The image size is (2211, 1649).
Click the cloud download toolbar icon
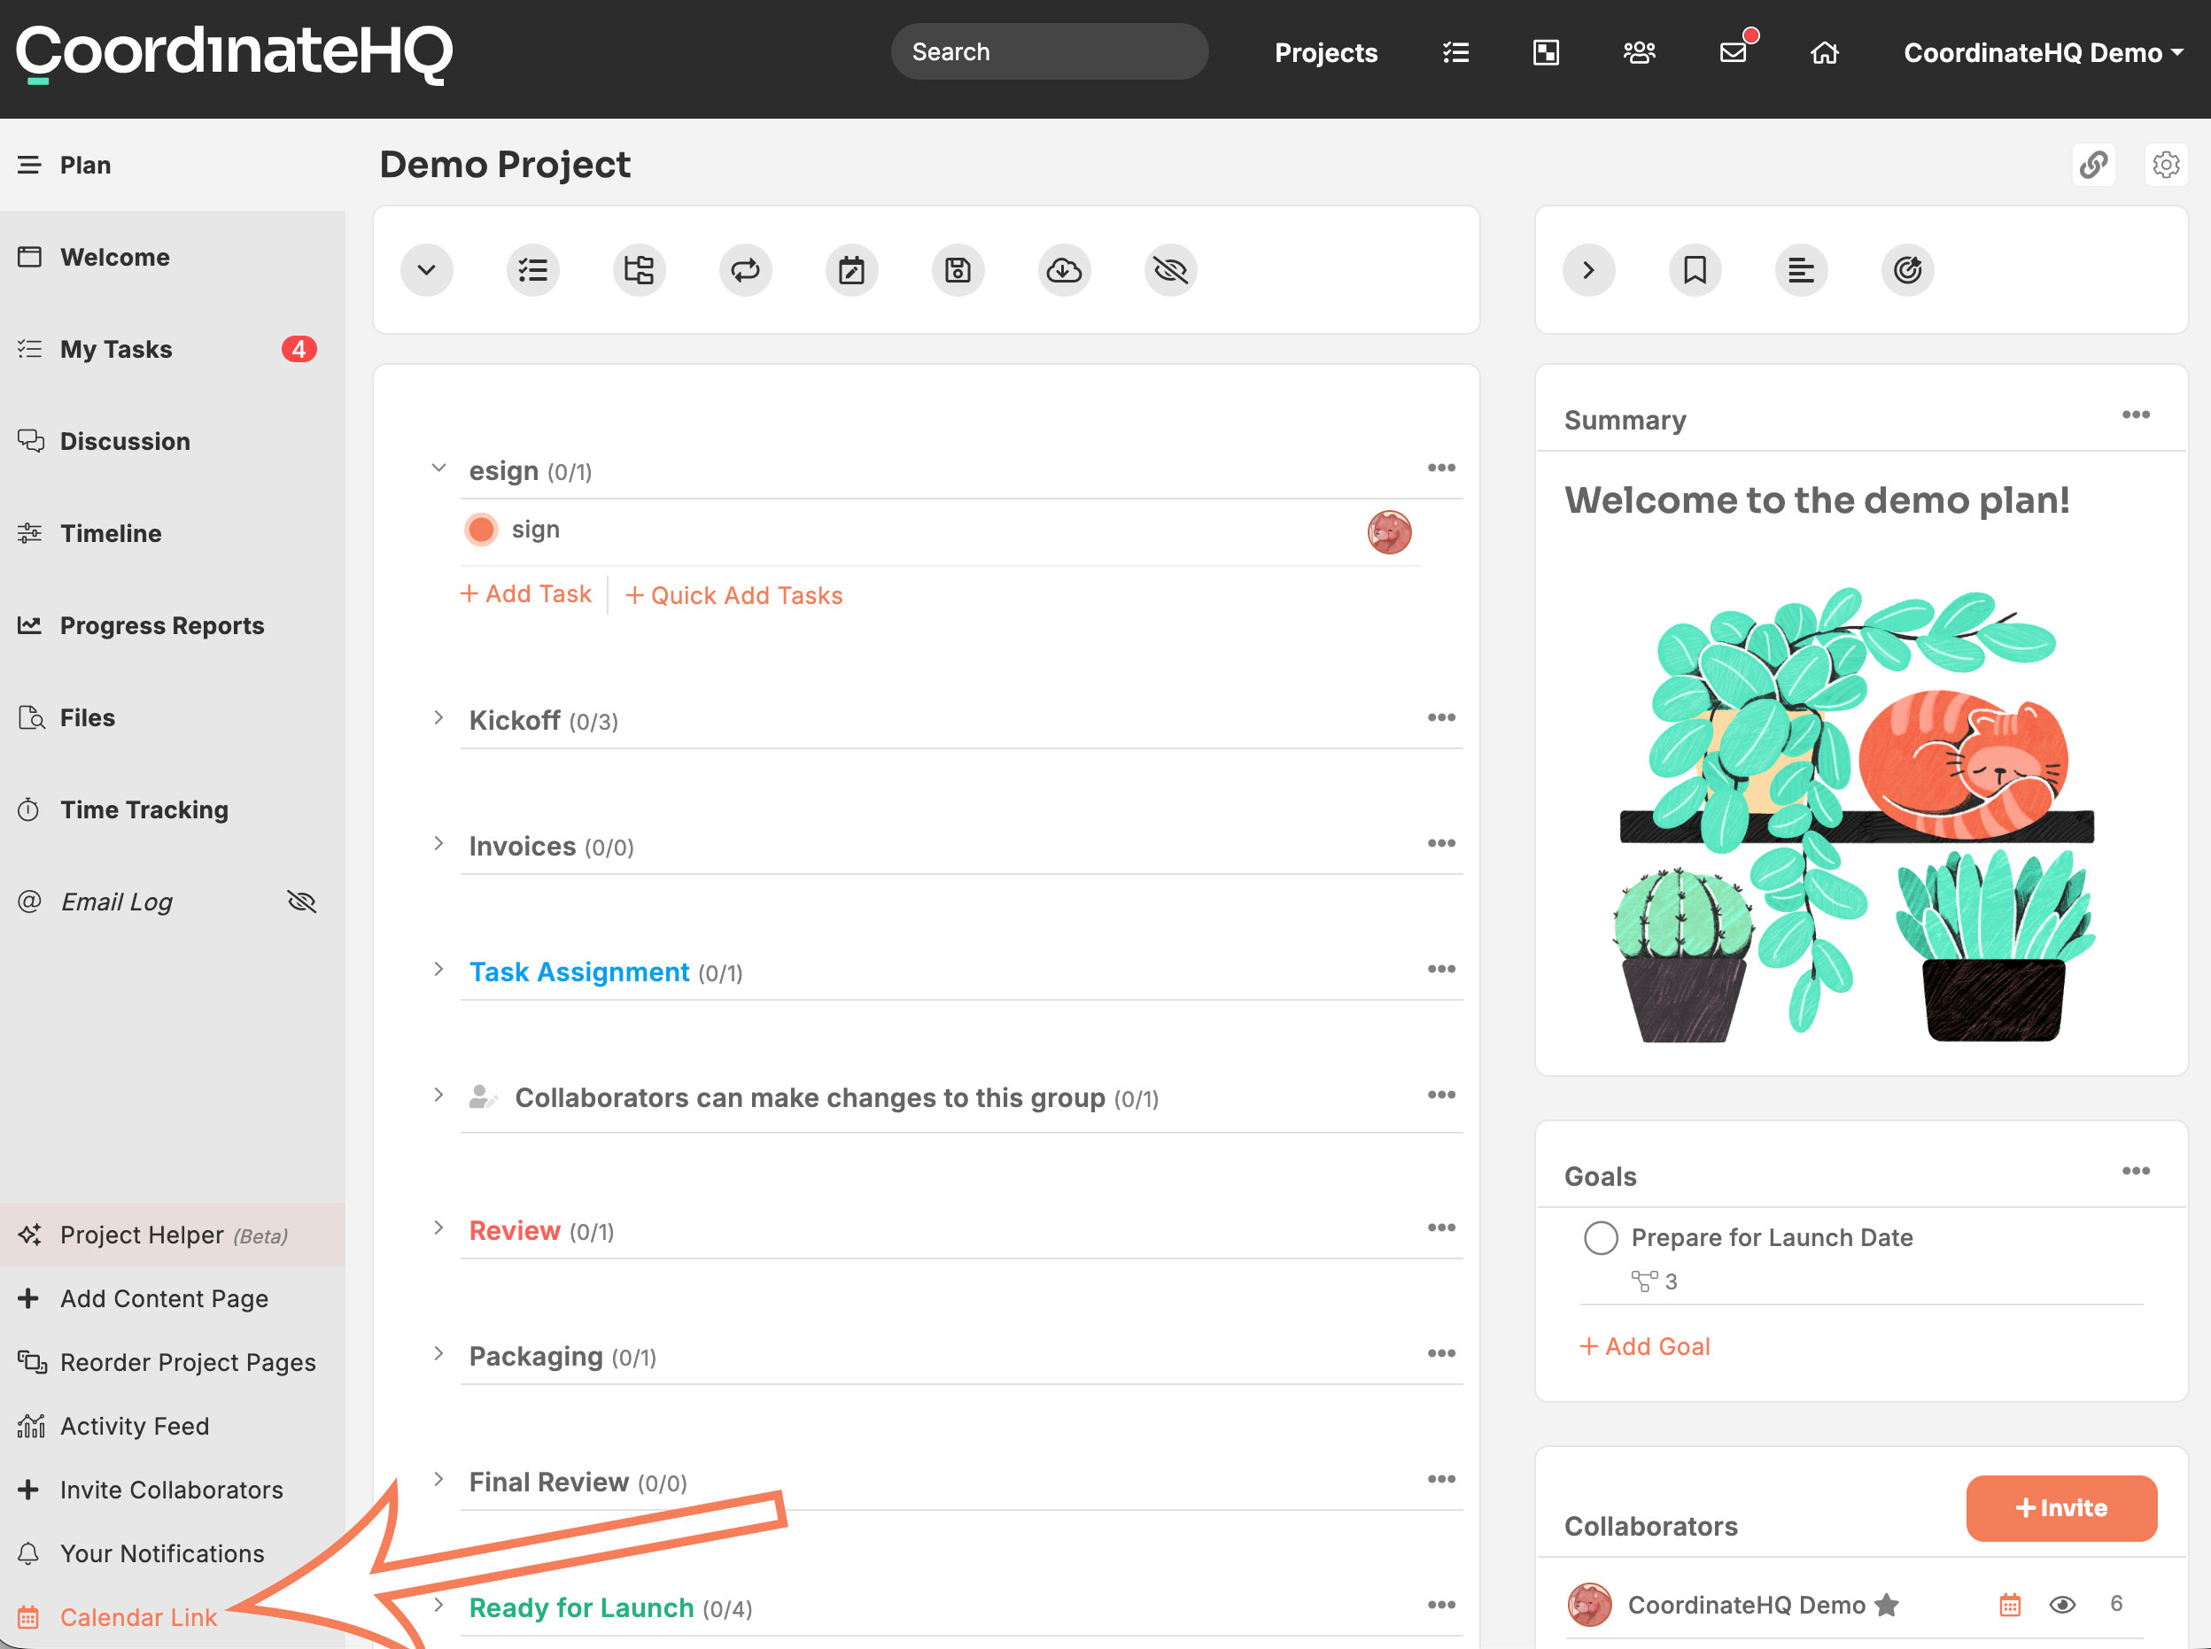(1064, 270)
